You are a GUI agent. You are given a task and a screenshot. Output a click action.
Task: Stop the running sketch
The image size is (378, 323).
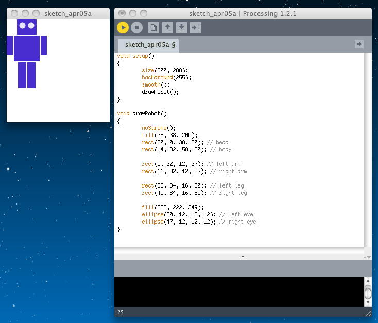(x=136, y=27)
